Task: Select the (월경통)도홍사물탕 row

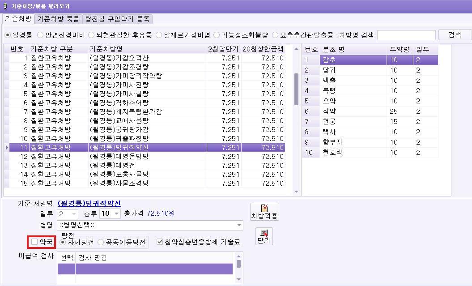Action: pos(147,174)
